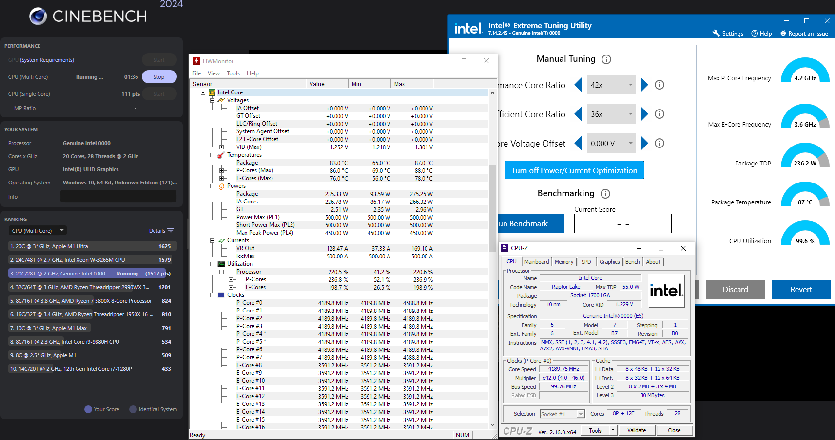
Task: Click Turn off Power/Current Optimization button
Action: pyautogui.click(x=574, y=170)
